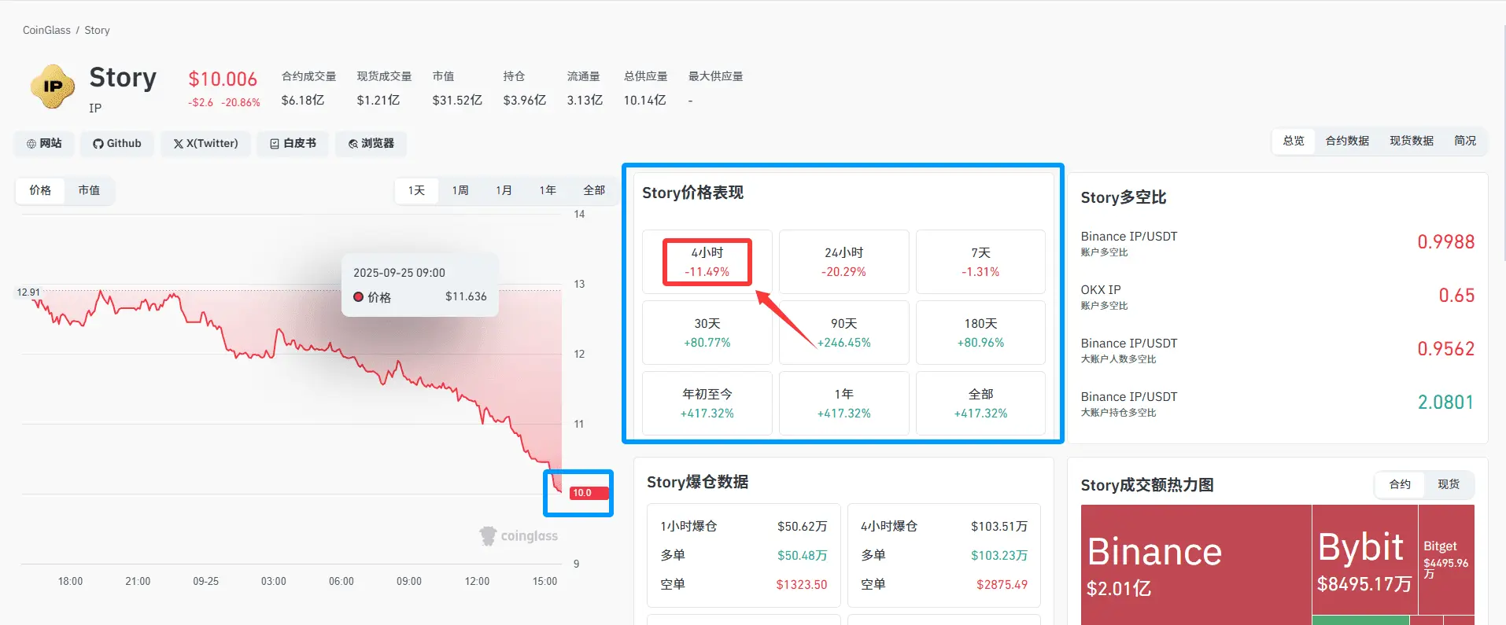Screen dimensions: 1506x625
Task: Click the 现货成交量 value $1.21亿
Action: coord(378,101)
